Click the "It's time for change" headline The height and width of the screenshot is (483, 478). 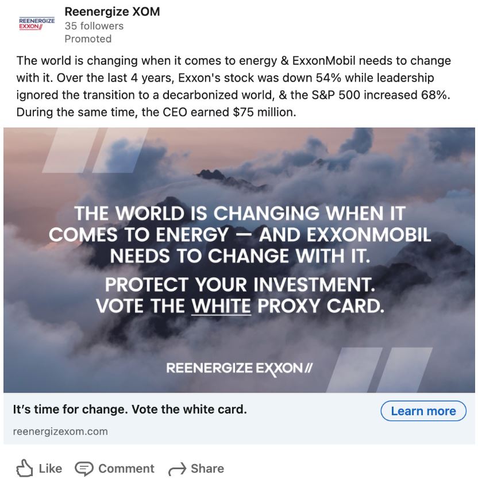point(130,409)
